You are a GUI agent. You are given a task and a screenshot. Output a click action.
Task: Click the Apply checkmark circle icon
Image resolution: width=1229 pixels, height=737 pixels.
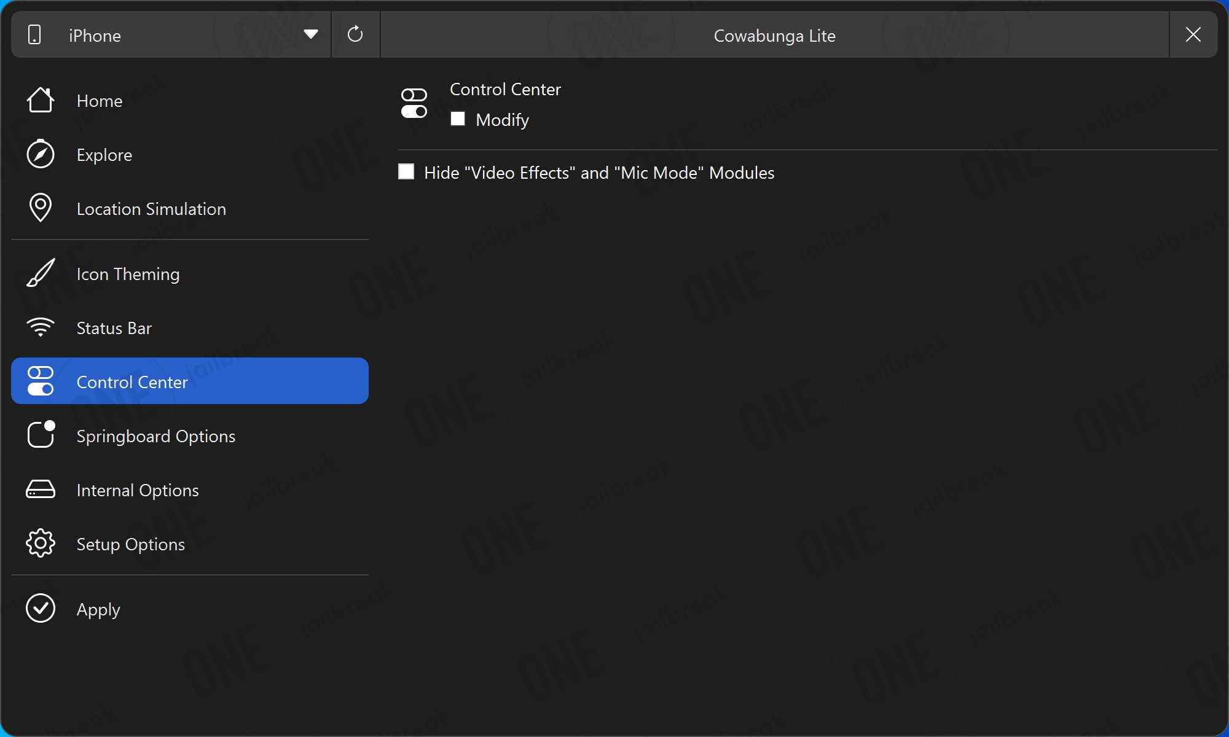click(x=41, y=609)
